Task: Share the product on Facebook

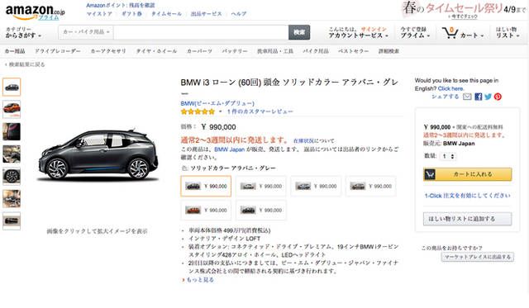Action: pyautogui.click(x=478, y=97)
